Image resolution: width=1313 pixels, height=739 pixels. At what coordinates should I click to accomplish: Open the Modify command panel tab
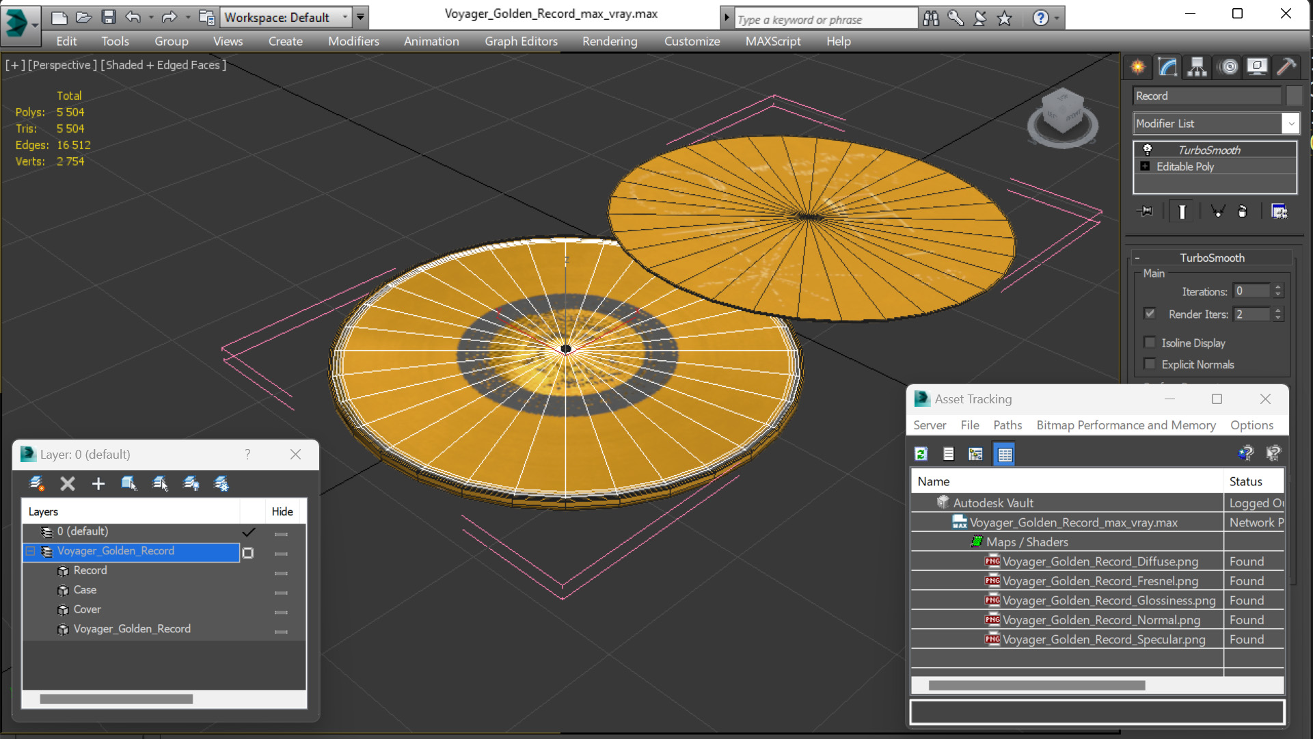pyautogui.click(x=1167, y=66)
